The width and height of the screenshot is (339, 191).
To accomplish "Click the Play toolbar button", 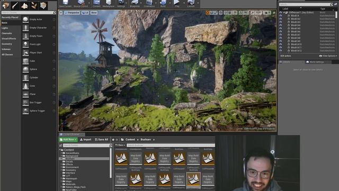I will (177, 4).
